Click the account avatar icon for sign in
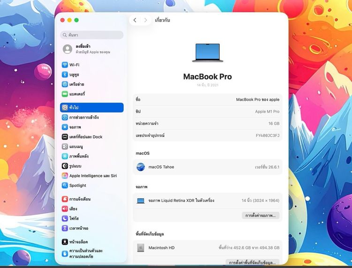The height and width of the screenshot is (268, 352). (x=67, y=49)
